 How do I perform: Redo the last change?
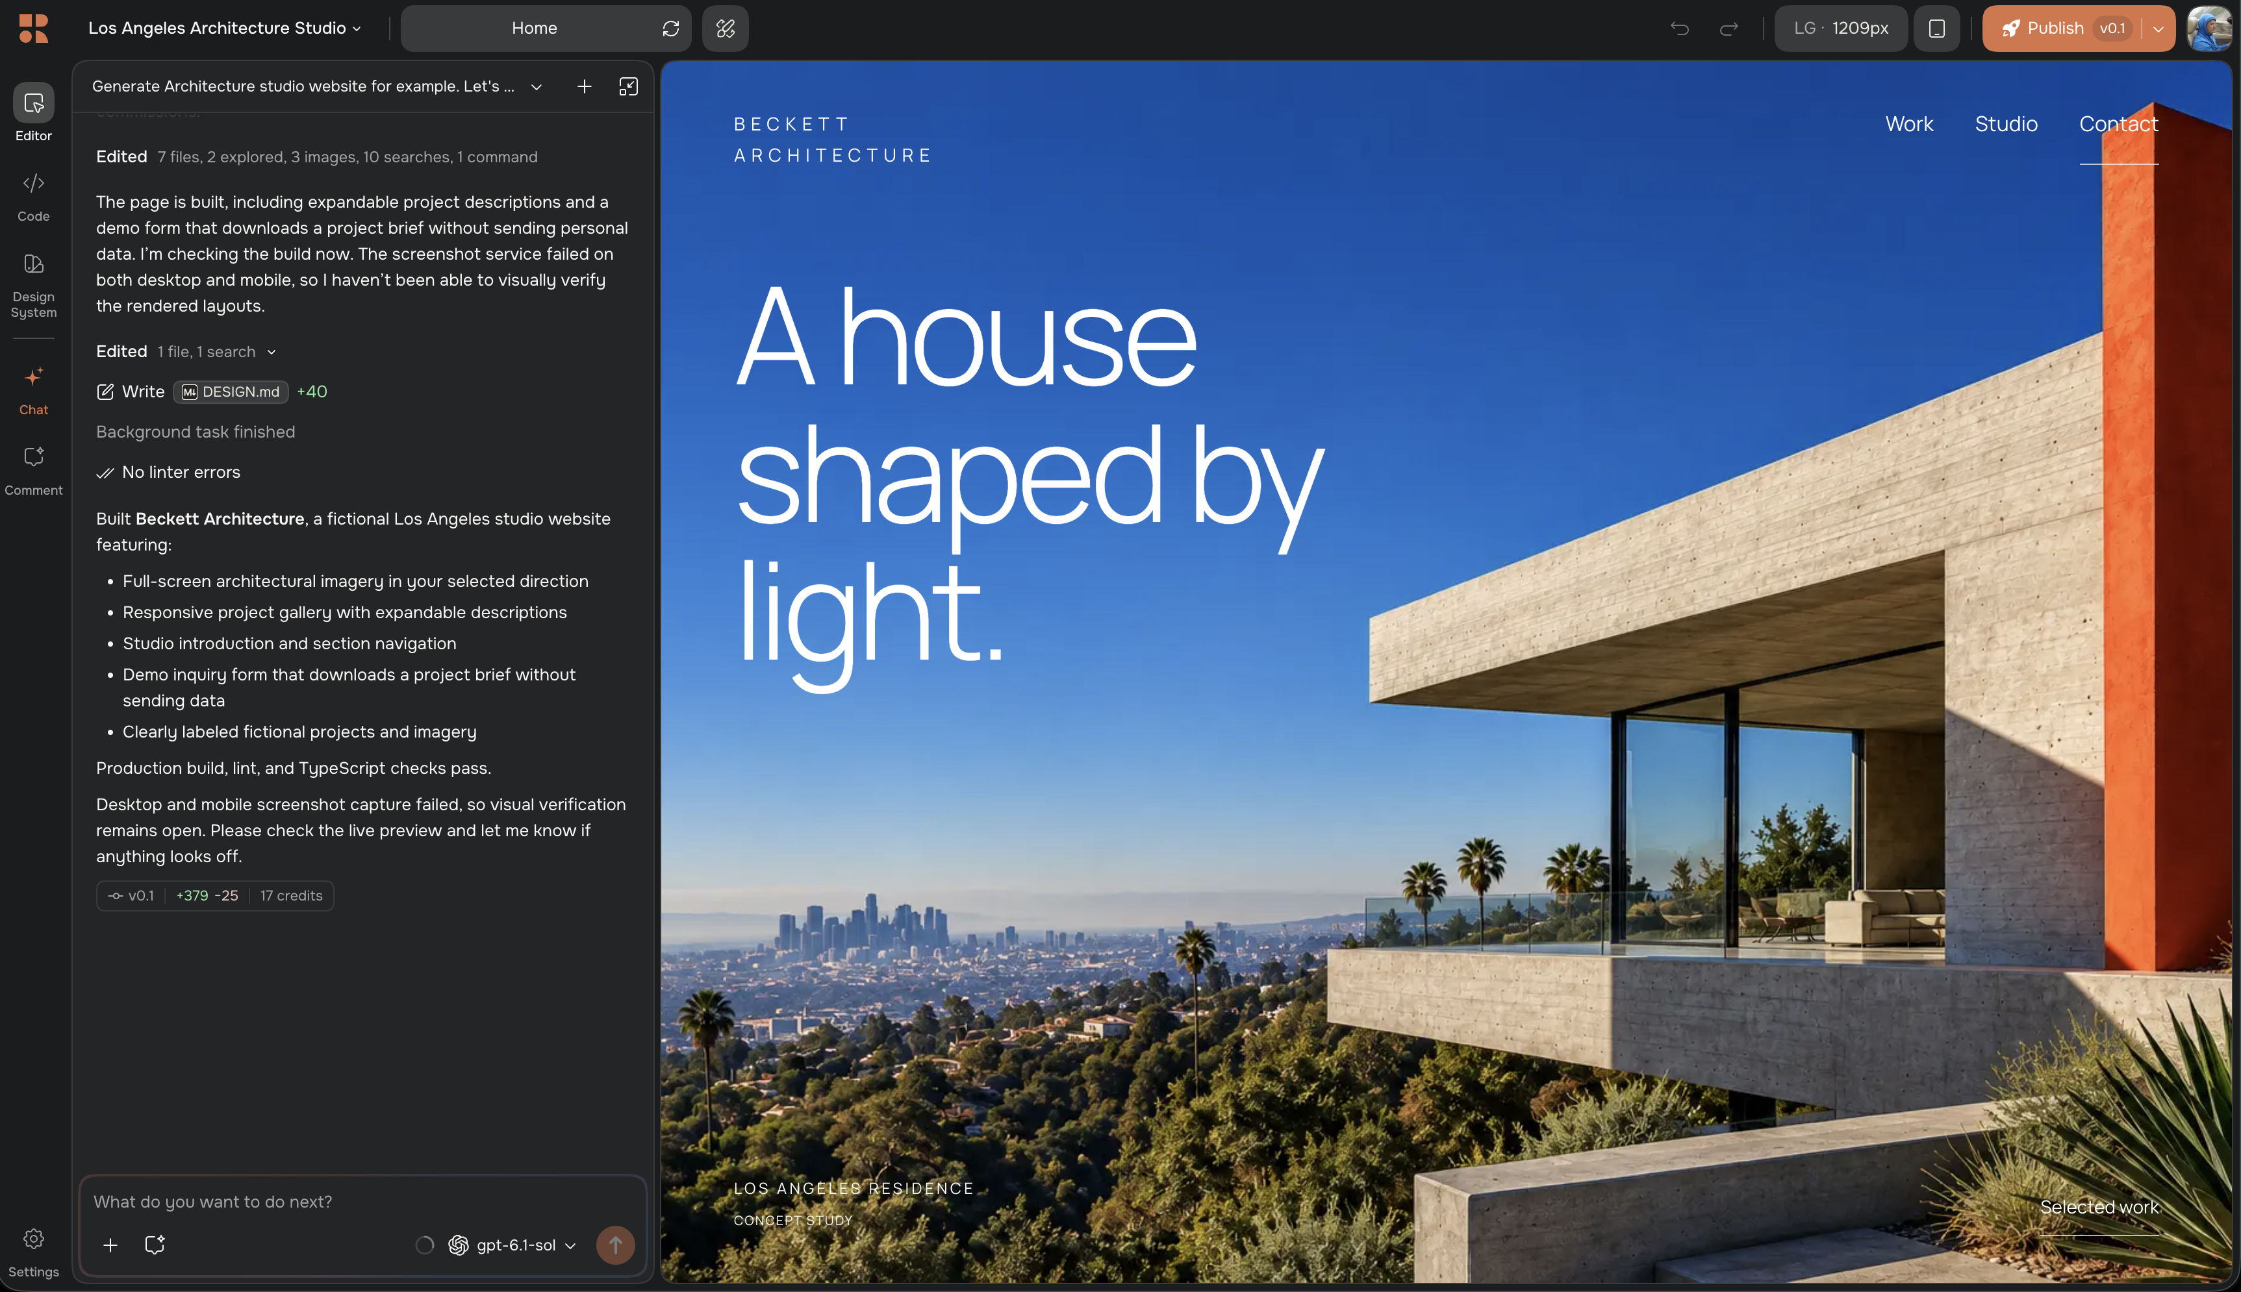coord(1729,29)
